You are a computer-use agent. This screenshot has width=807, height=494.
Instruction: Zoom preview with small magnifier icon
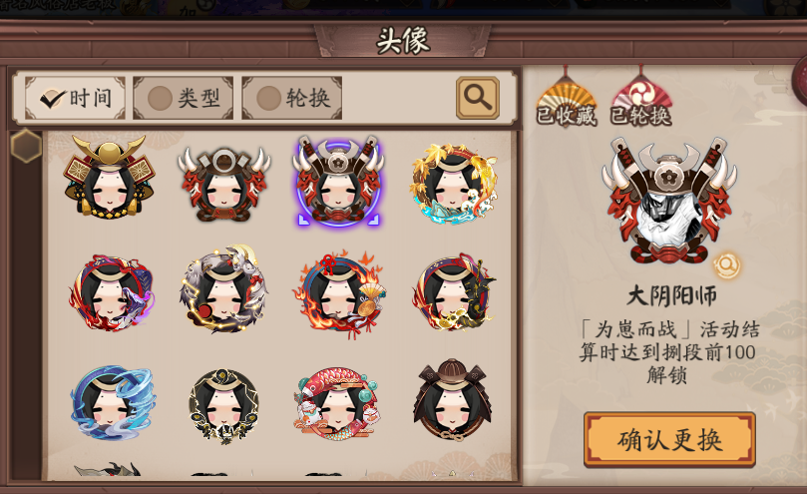tap(727, 265)
